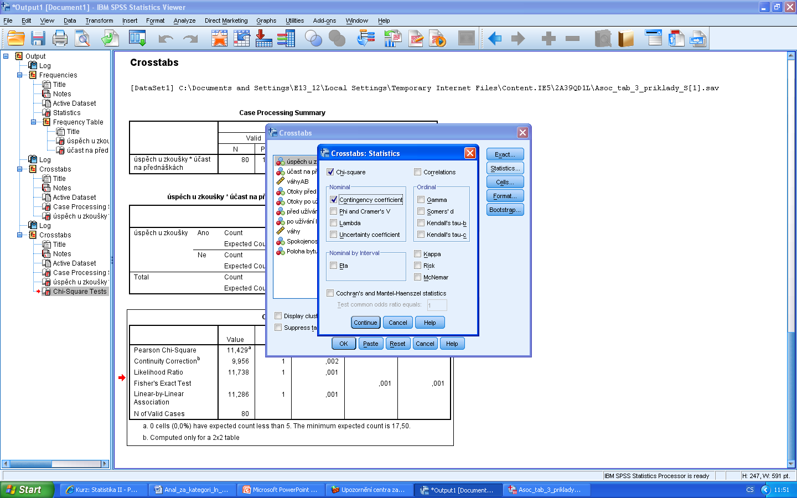The height and width of the screenshot is (498, 797).
Task: Check the Lambda option
Action: click(x=334, y=223)
